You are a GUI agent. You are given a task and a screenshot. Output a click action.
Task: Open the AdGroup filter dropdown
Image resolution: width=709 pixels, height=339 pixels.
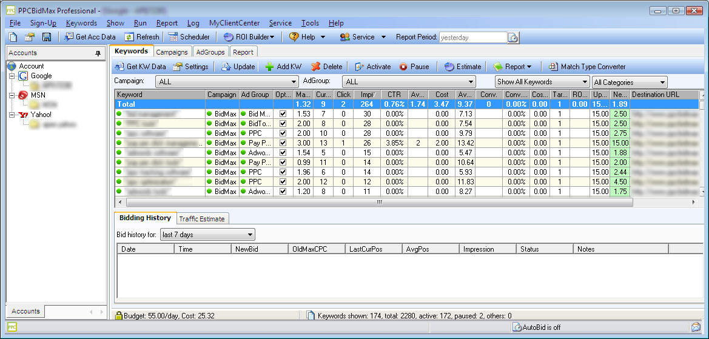point(409,82)
